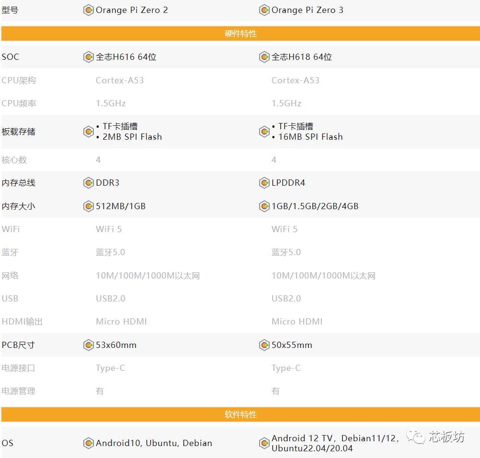Click the icon beside 2MB SPI Flash

pos(89,132)
